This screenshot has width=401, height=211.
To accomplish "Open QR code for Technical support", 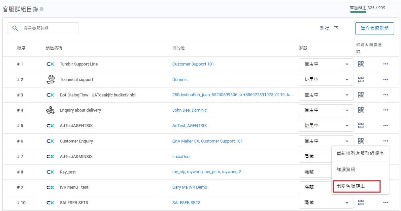I will point(361,79).
